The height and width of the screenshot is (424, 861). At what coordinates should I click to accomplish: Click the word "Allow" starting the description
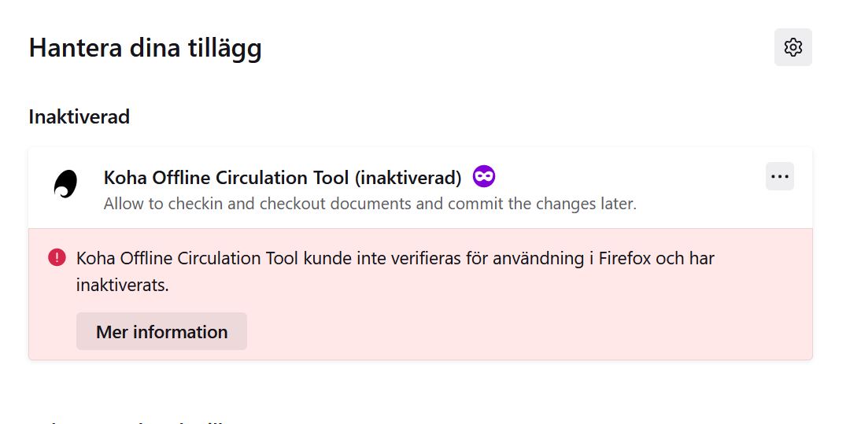123,204
